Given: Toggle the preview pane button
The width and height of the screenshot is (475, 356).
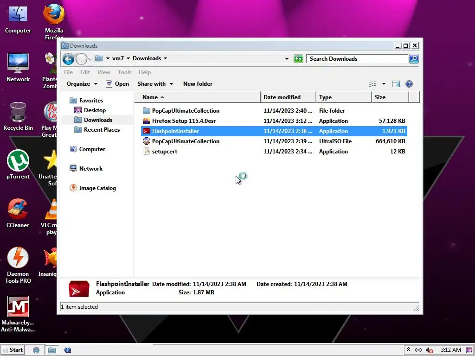Looking at the screenshot, I should pos(396,84).
